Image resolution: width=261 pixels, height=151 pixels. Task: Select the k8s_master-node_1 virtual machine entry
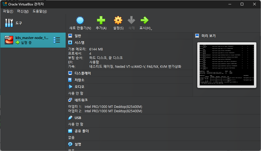(33, 40)
